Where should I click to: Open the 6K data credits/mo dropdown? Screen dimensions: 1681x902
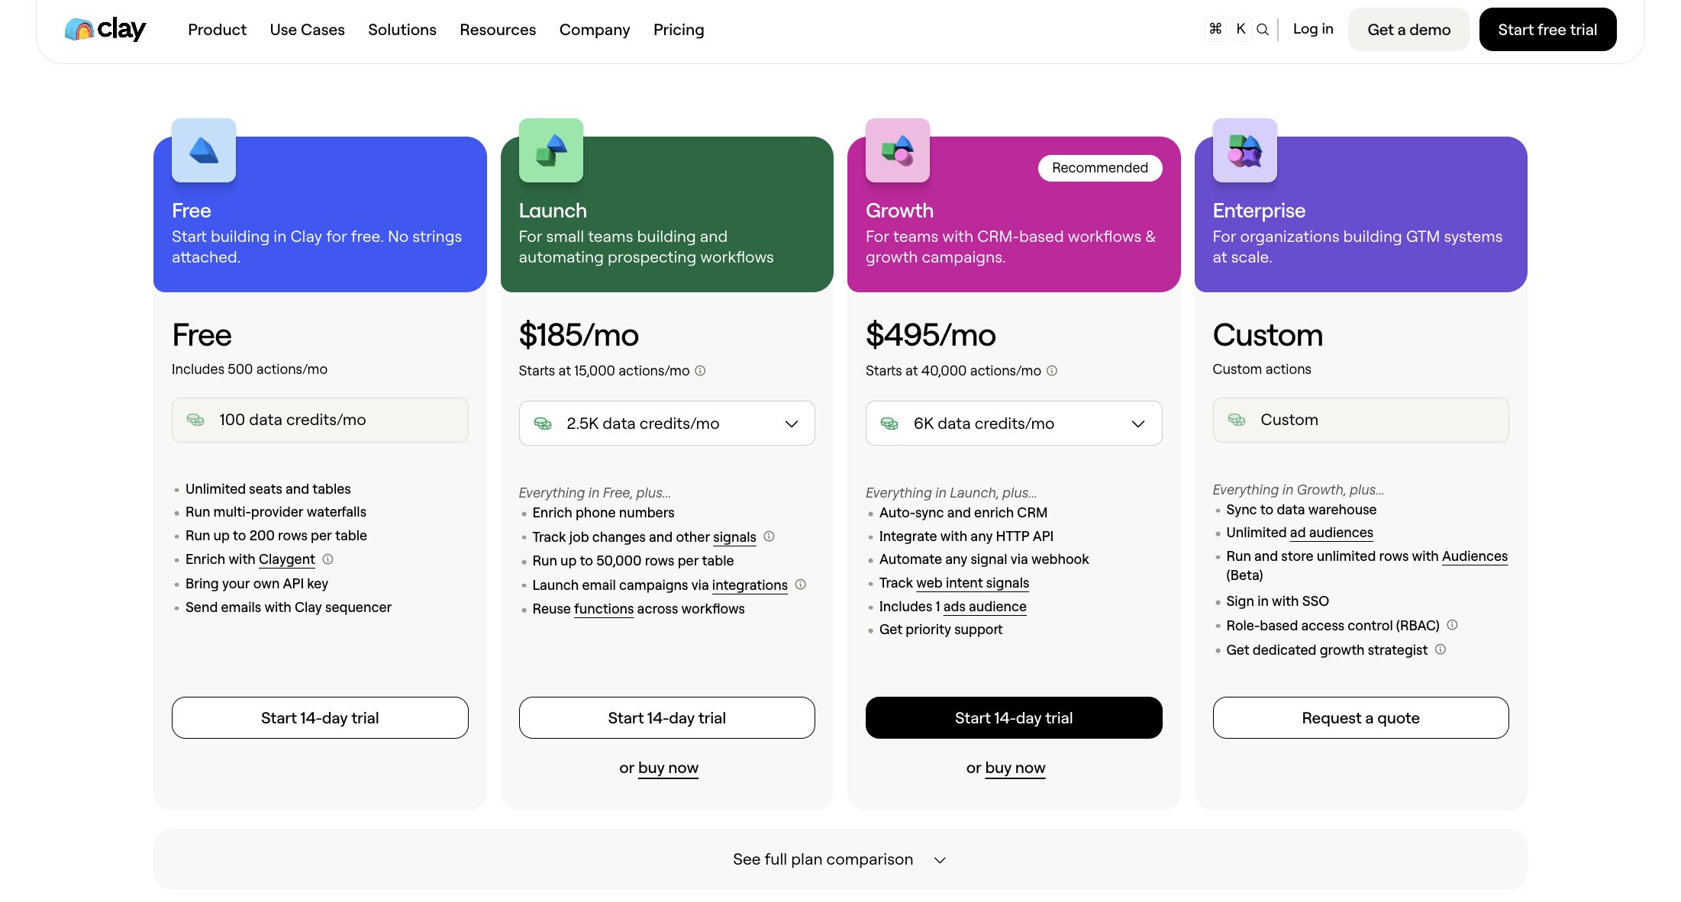pyautogui.click(x=1014, y=424)
